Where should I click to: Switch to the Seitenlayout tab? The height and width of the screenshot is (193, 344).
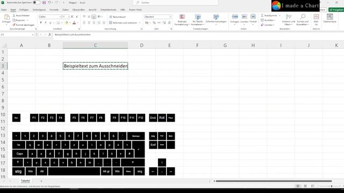[x=39, y=10]
